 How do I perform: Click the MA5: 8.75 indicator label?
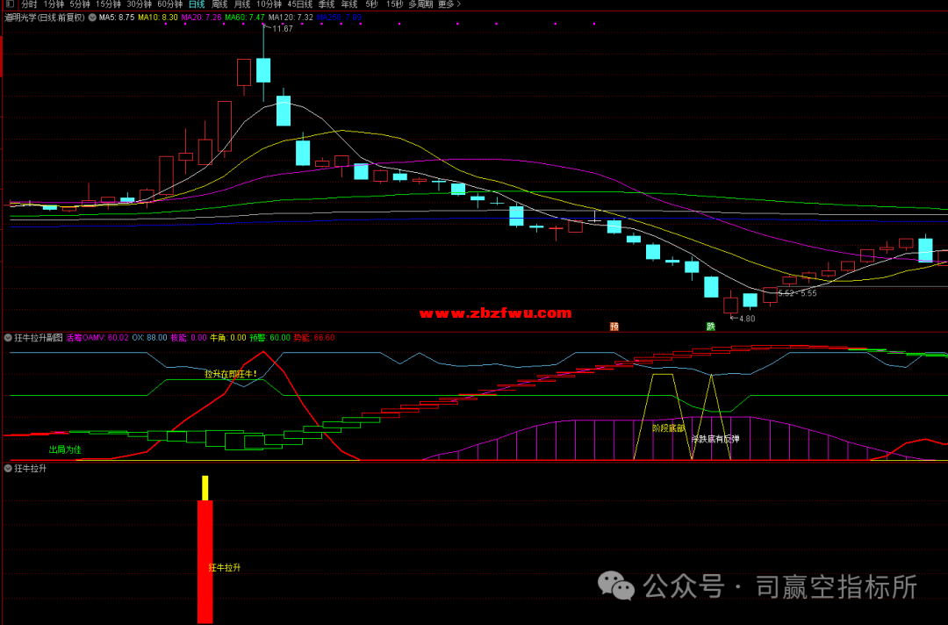coord(117,18)
